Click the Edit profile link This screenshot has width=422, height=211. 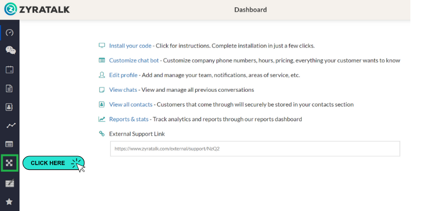coord(123,75)
